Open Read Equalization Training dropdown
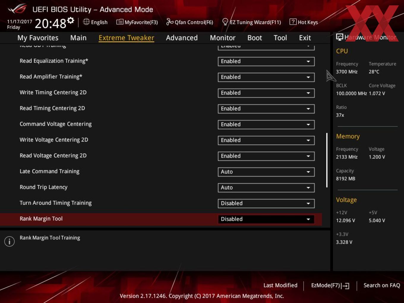Viewport: 404px width, 303px height. (266, 61)
